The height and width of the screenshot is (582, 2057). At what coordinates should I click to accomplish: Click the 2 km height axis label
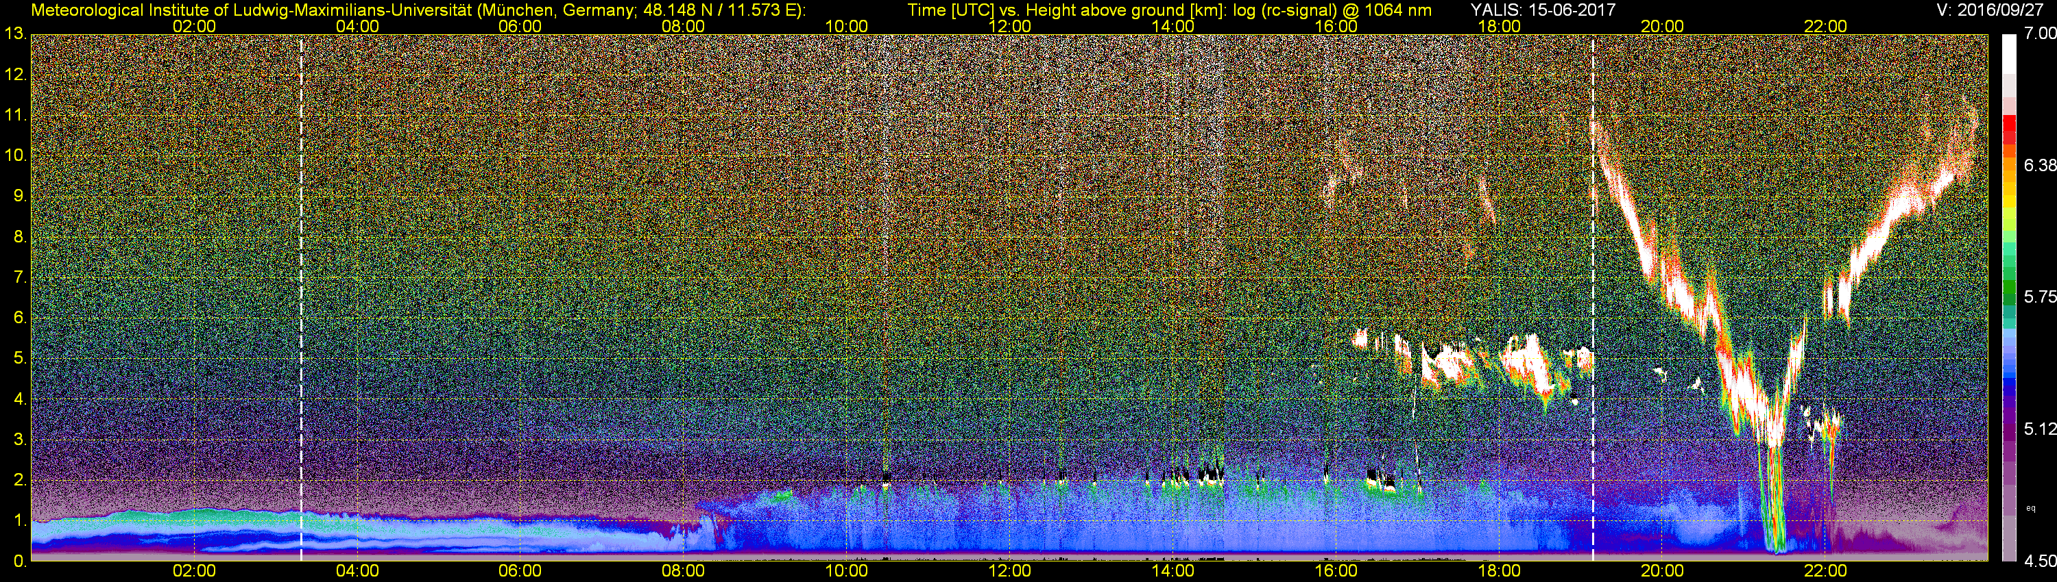(x=20, y=480)
